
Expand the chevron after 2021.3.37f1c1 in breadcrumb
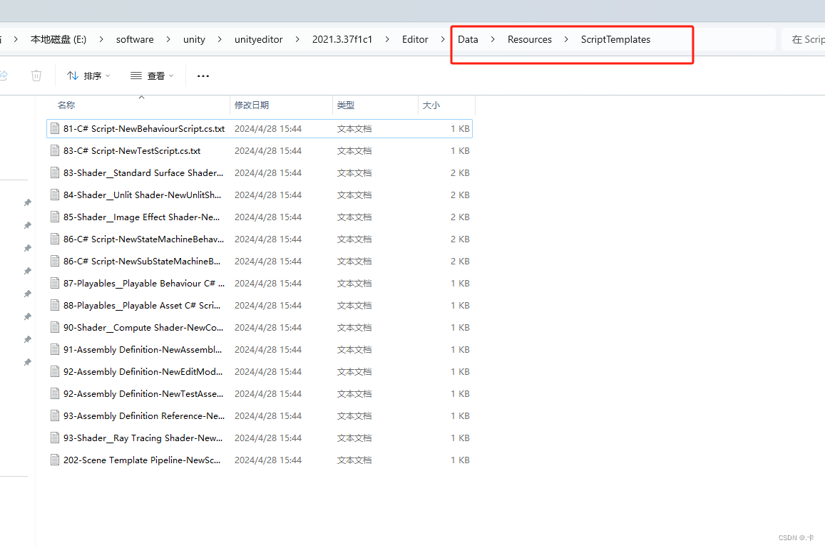387,39
